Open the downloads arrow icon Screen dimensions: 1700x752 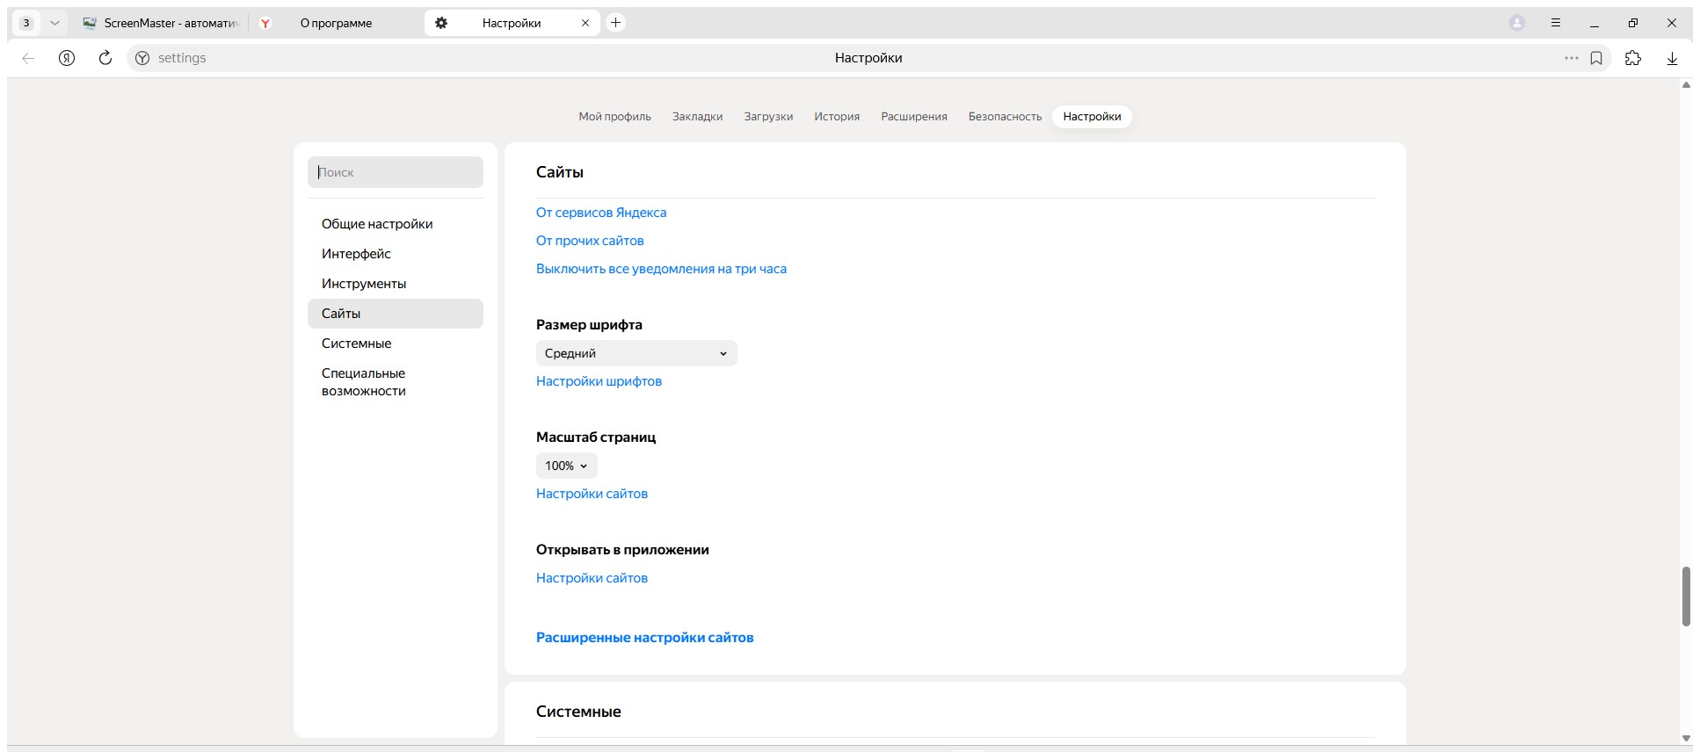pyautogui.click(x=1672, y=58)
